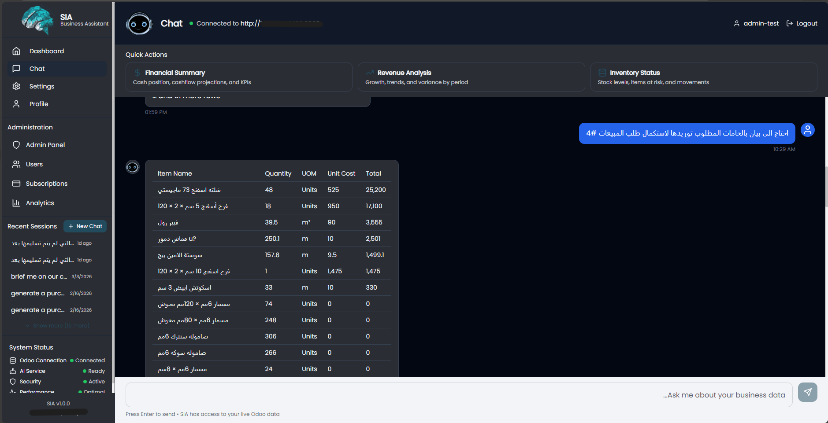Image resolution: width=828 pixels, height=423 pixels.
Task: Click the Logout arrow icon
Action: tap(790, 23)
